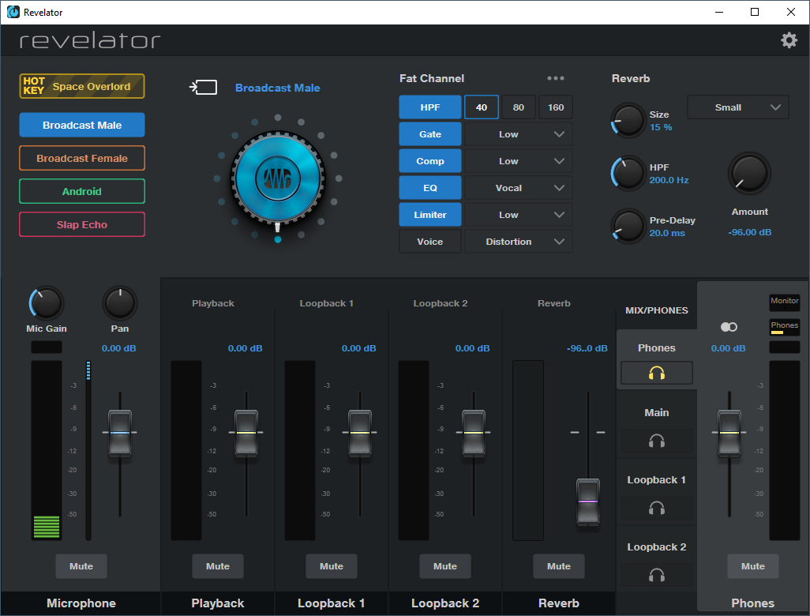Select the Slap Echo preset
This screenshot has height=616, width=810.
[82, 224]
